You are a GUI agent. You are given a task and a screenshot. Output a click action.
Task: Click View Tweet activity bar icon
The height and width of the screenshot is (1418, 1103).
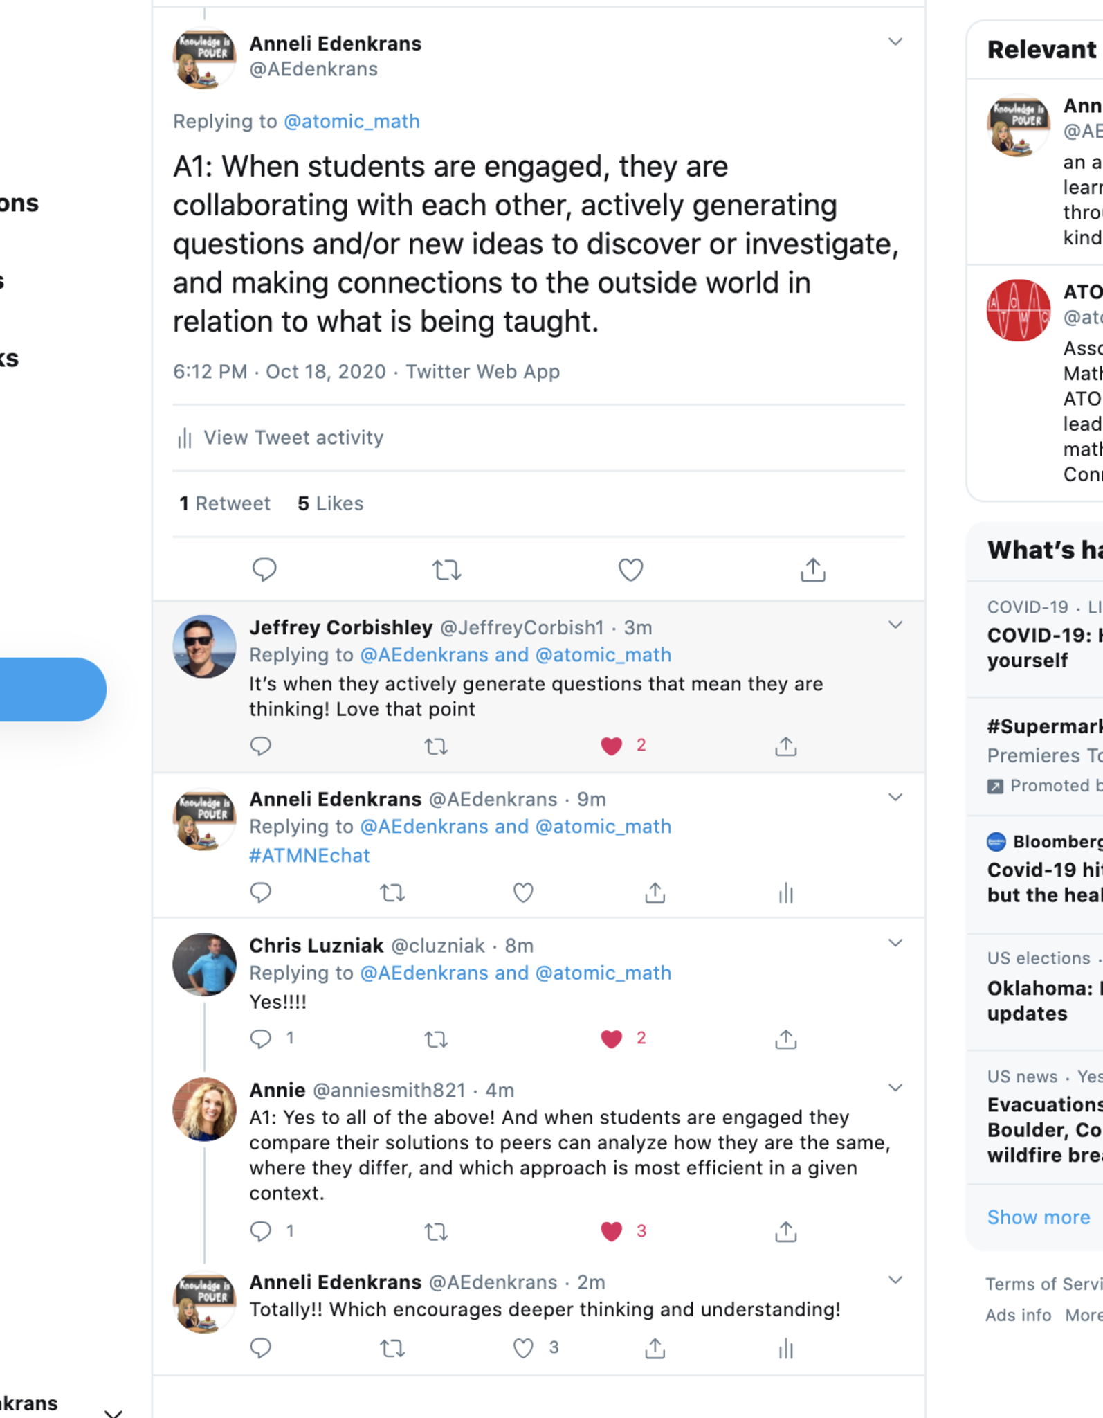click(x=184, y=438)
